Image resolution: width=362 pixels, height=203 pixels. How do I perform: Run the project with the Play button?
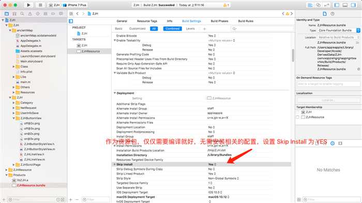click(x=28, y=5)
